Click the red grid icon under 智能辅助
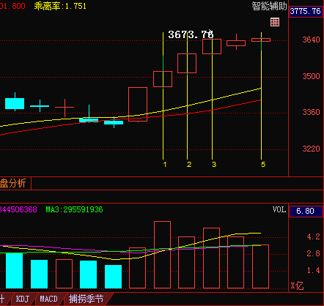The image size is (324, 306). click(x=275, y=22)
